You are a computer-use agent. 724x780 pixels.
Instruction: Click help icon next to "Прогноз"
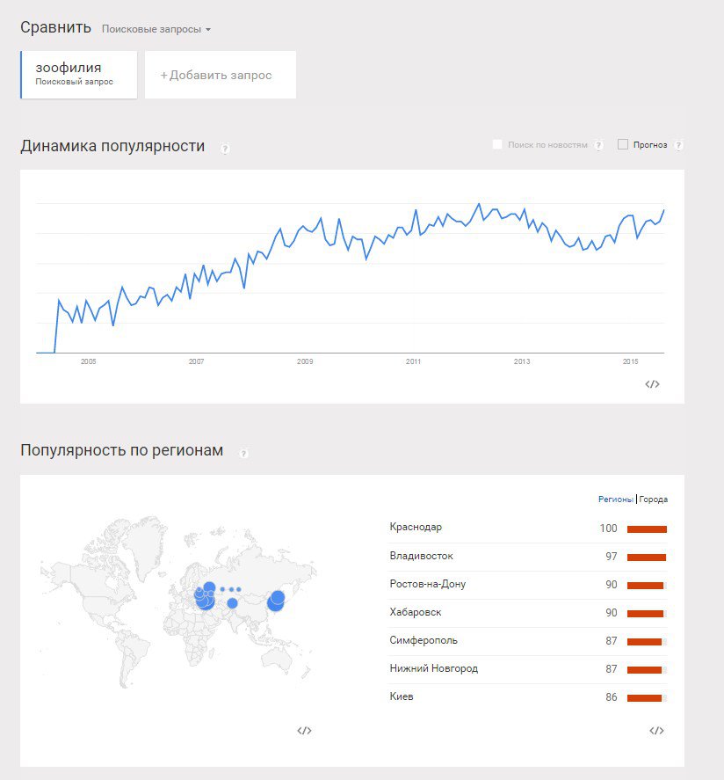click(678, 145)
